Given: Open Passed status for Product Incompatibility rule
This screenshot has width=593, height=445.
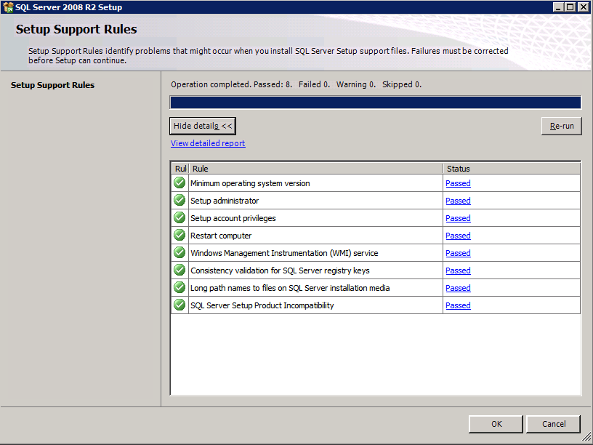Looking at the screenshot, I should [458, 305].
